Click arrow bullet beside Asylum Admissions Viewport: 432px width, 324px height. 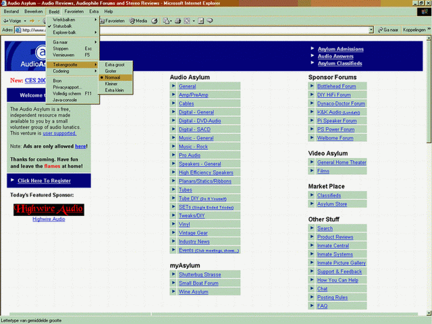(x=313, y=48)
